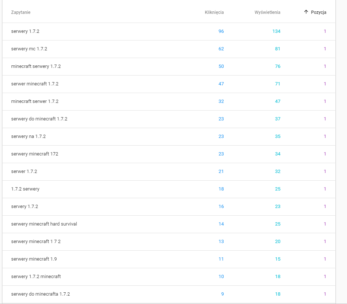Viewport: 347px width, 304px height.
Task: Open "minecraft serwery 1.7.2" query row
Action: pos(36,66)
